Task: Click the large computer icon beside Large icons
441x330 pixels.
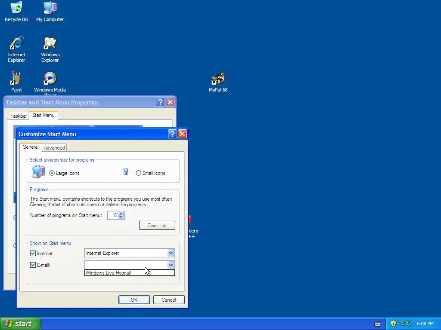Action: click(38, 171)
